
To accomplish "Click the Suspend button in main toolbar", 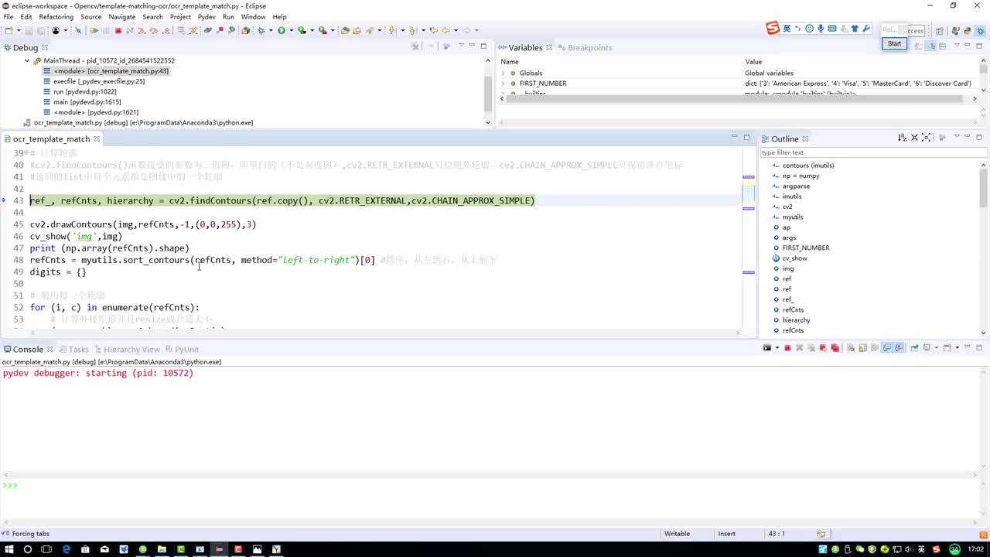I will coord(106,31).
